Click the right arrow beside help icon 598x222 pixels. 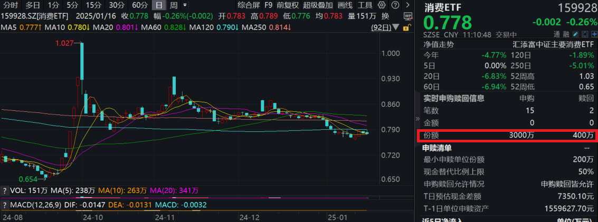407,5
